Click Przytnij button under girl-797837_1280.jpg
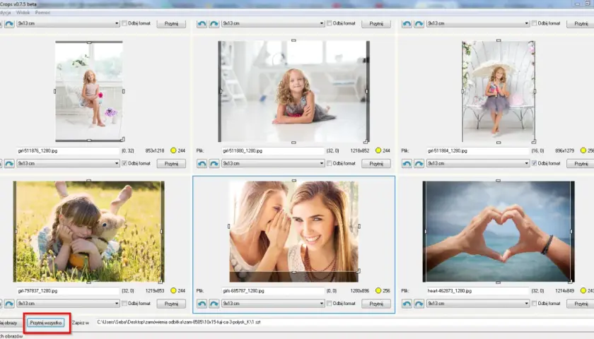The width and height of the screenshot is (594, 339). [x=171, y=304]
